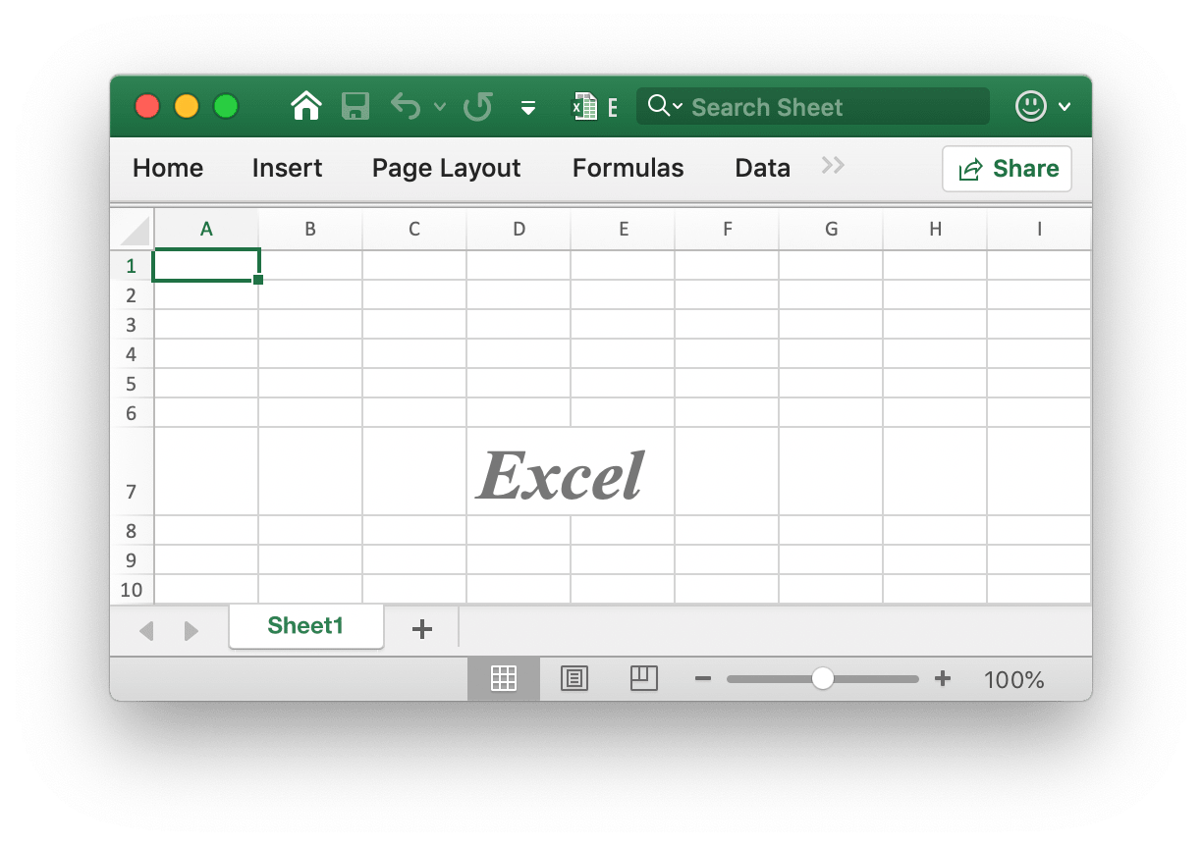Open the Page Layout ribbon tab
1202x846 pixels.
[446, 168]
